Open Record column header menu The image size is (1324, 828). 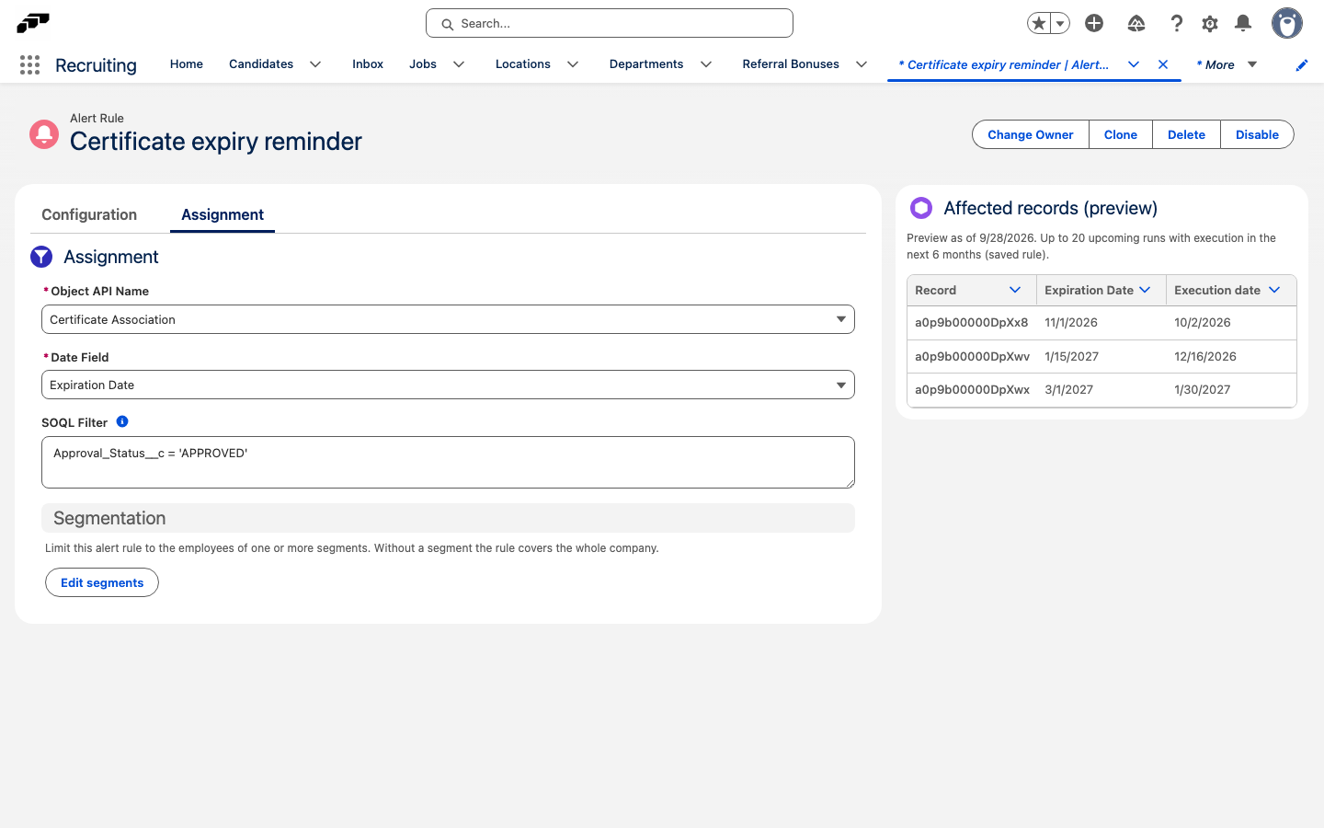[1015, 290]
